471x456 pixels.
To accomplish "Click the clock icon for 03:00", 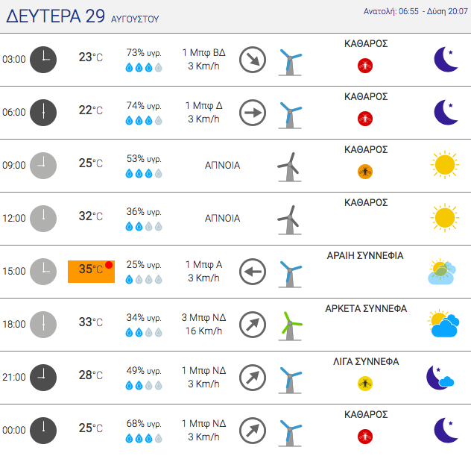I will [x=43, y=60].
